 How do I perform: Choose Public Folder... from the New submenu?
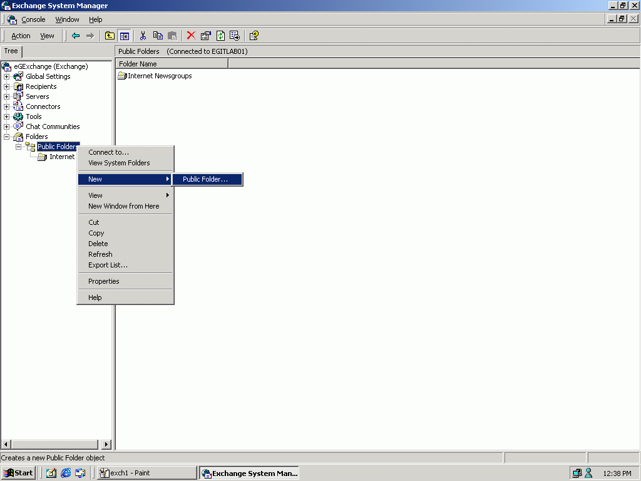(x=207, y=179)
